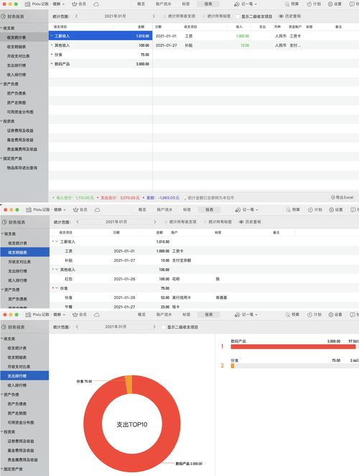
Task: Click the cloud sync icon in the bottom window
Action: pyautogui.click(x=97, y=315)
